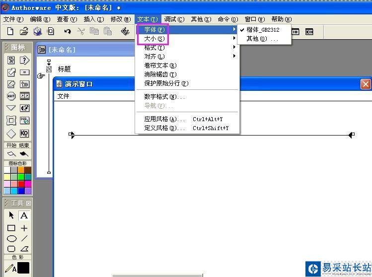Toggle the checked 楷体_GB2312 font item
The width and height of the screenshot is (372, 277).
click(x=264, y=30)
